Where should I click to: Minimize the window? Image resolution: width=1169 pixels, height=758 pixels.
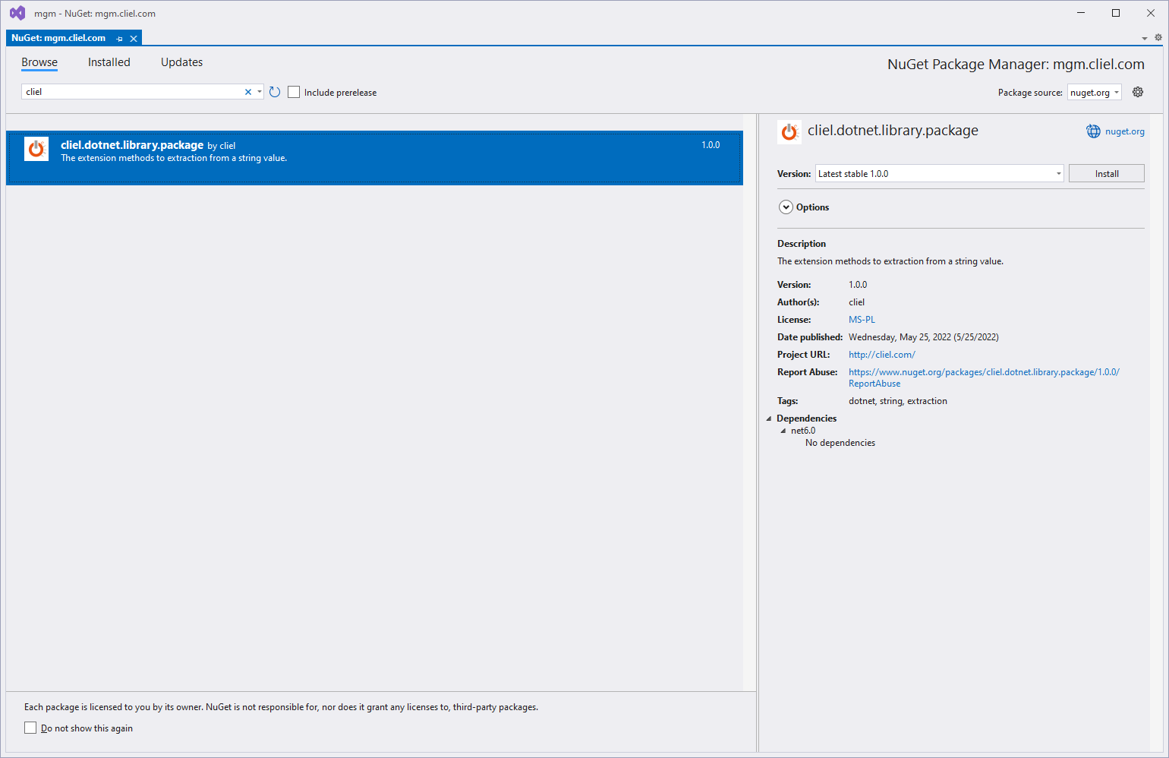click(1081, 13)
